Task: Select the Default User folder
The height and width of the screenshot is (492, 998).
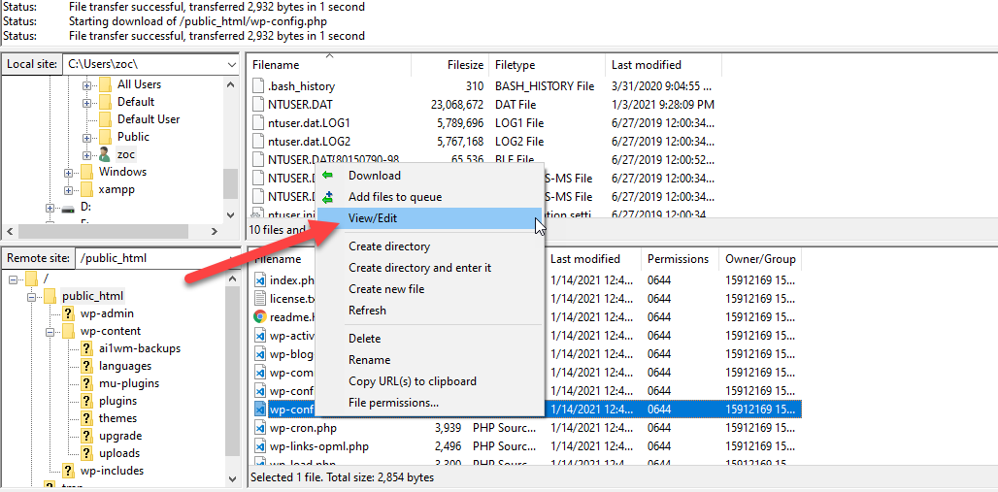Action: pos(149,119)
